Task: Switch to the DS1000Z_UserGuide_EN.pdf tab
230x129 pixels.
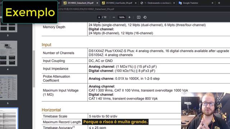Action: click(119, 3)
